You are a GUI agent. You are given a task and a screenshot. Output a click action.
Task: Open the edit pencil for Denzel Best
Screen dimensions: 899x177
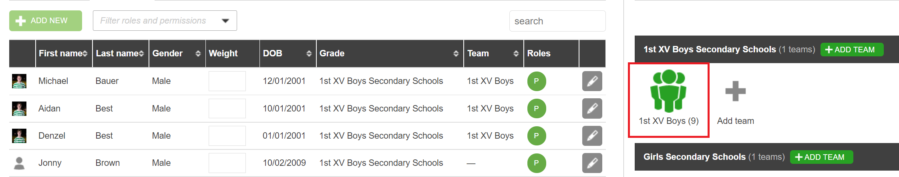(x=592, y=136)
